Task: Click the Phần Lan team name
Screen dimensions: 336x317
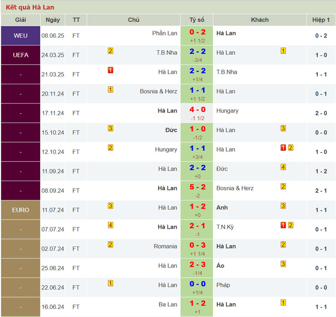Action: 165,33
